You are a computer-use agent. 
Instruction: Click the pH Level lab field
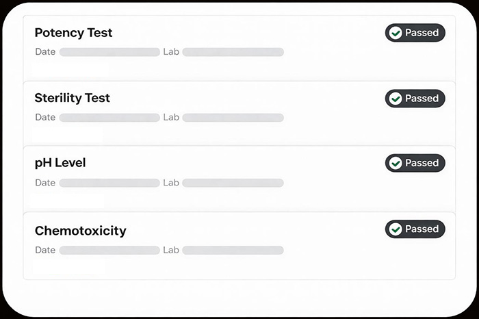(x=233, y=183)
